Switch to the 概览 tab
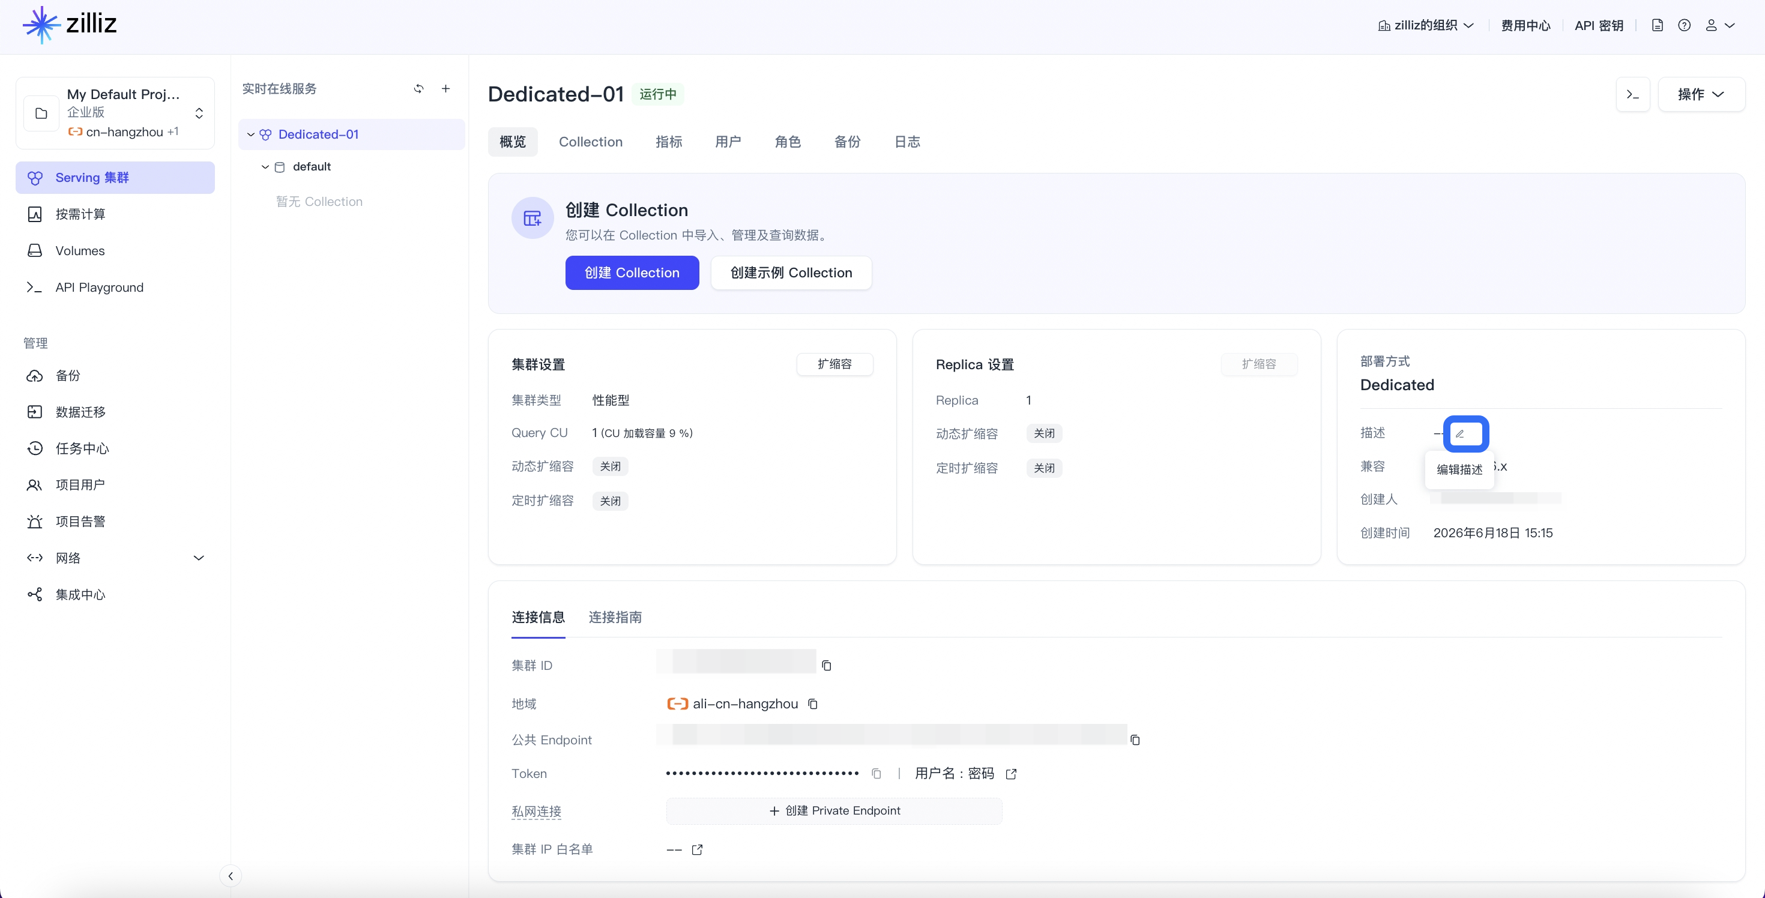The height and width of the screenshot is (898, 1765). click(513, 141)
